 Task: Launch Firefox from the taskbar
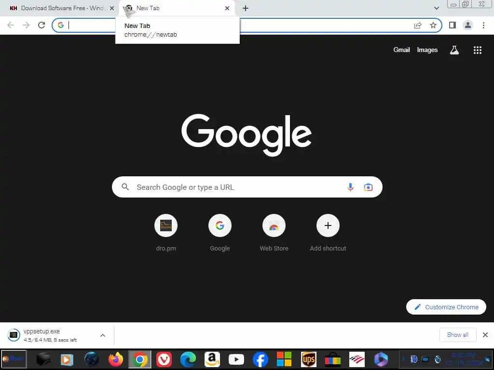pos(116,359)
